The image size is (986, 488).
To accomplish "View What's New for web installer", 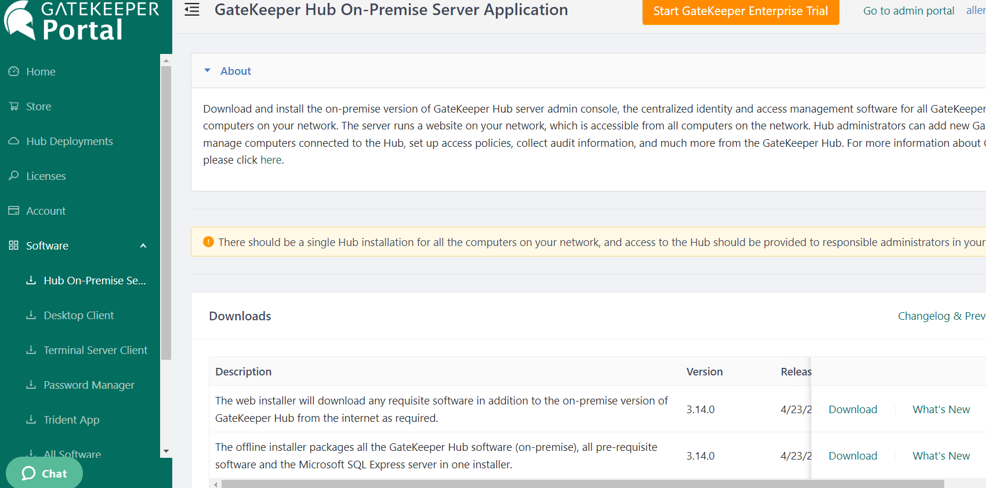I will (x=941, y=410).
